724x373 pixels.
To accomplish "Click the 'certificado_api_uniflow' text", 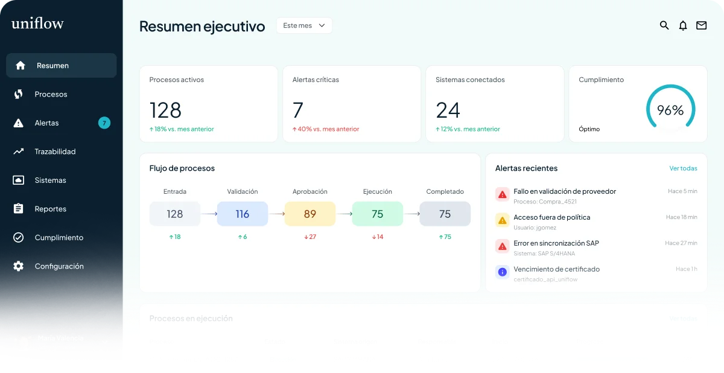I will click(x=545, y=279).
